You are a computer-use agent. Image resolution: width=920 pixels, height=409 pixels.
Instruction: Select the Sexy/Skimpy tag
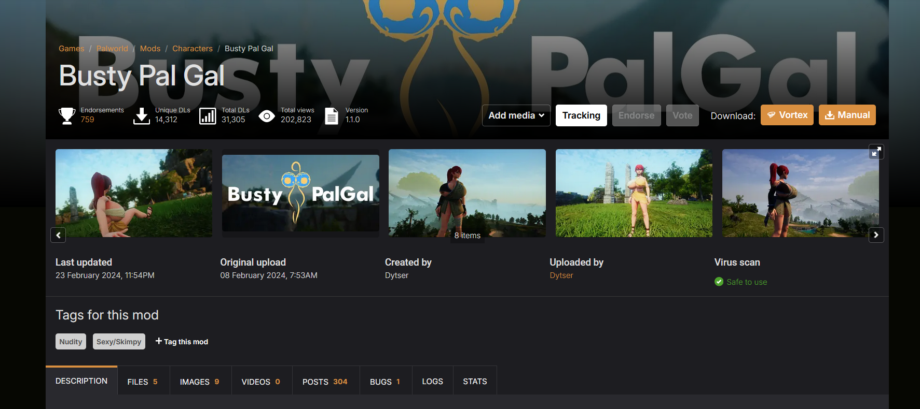(119, 342)
